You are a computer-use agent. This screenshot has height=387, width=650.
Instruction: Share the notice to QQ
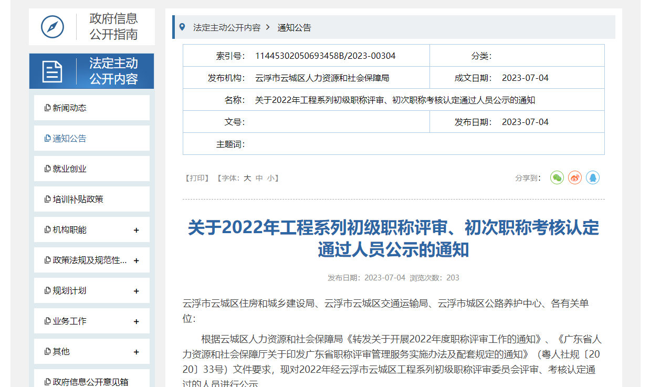click(593, 177)
